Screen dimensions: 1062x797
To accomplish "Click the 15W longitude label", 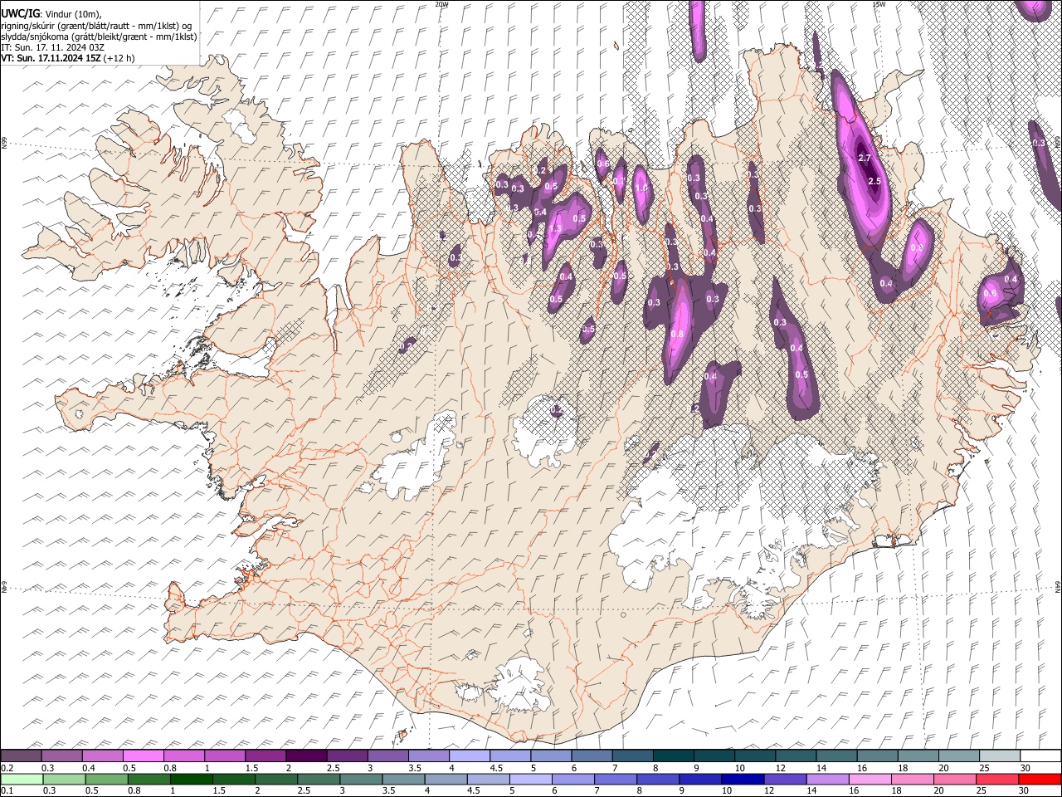I will pyautogui.click(x=879, y=4).
